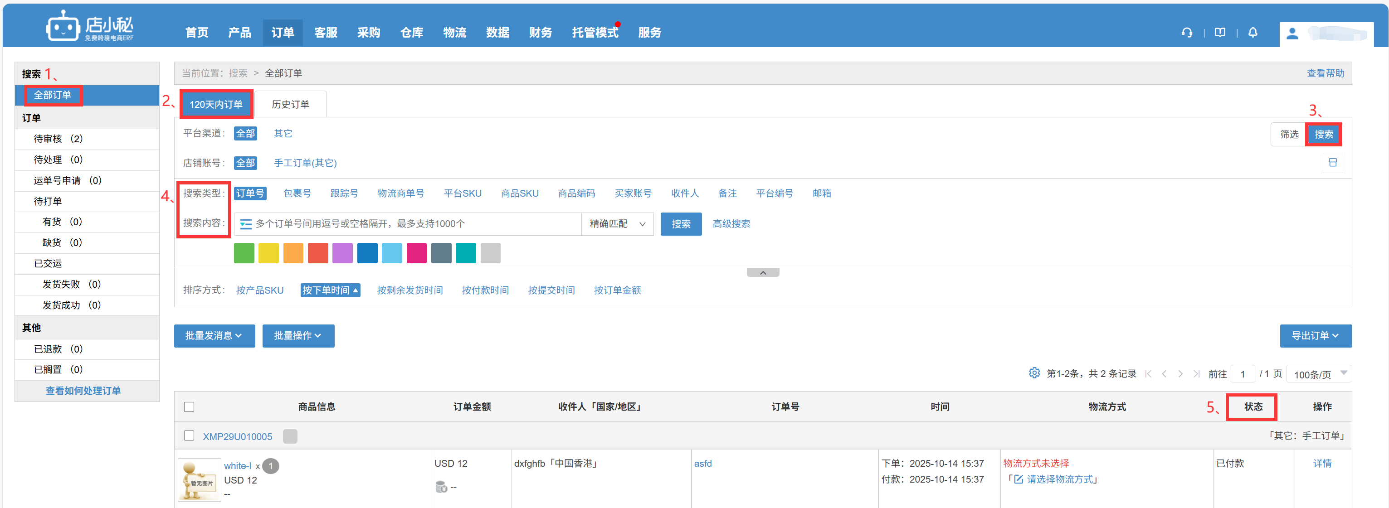
Task: Switch to the 历史订单 tab
Action: (x=290, y=105)
